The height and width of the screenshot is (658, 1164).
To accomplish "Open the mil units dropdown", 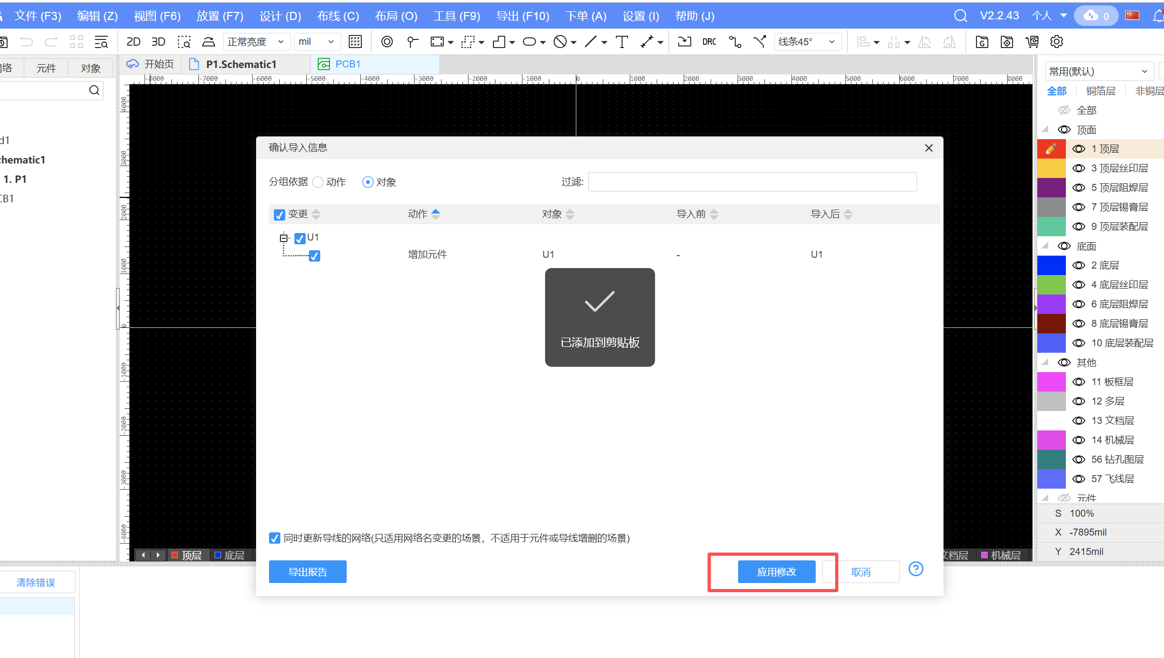I will pyautogui.click(x=316, y=42).
